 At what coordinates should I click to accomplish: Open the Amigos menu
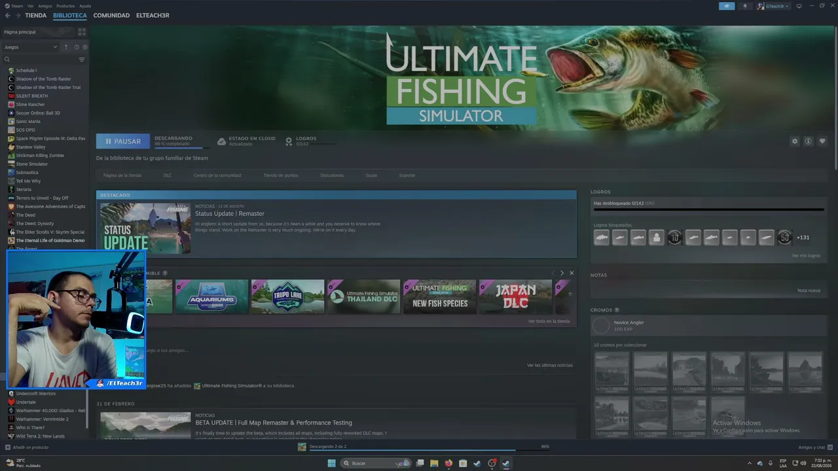[x=45, y=6]
